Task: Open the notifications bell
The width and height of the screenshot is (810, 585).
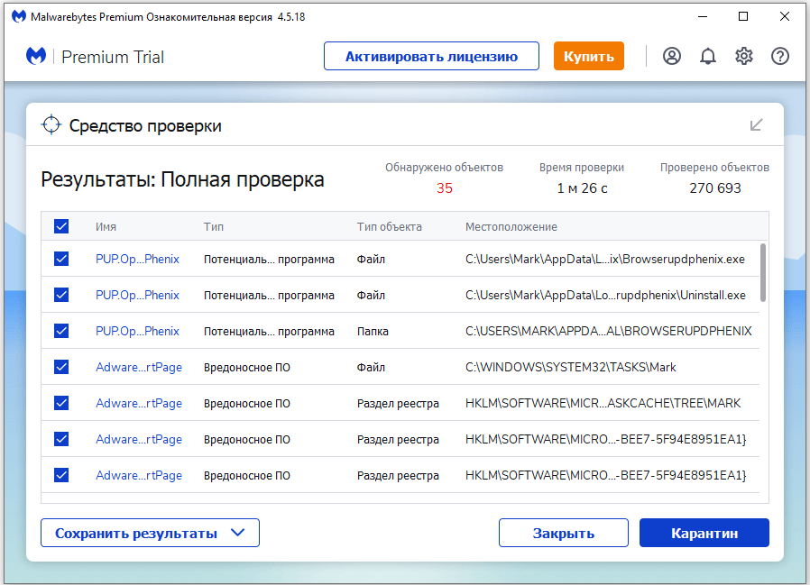Action: point(708,56)
